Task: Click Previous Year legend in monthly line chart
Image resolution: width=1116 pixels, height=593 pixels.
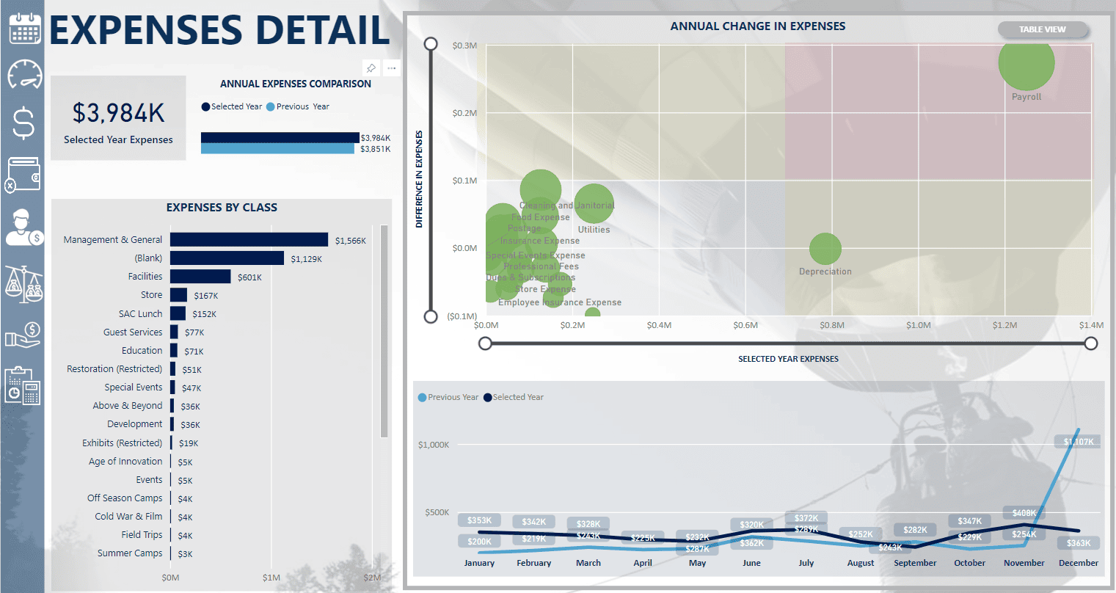Action: tap(448, 397)
